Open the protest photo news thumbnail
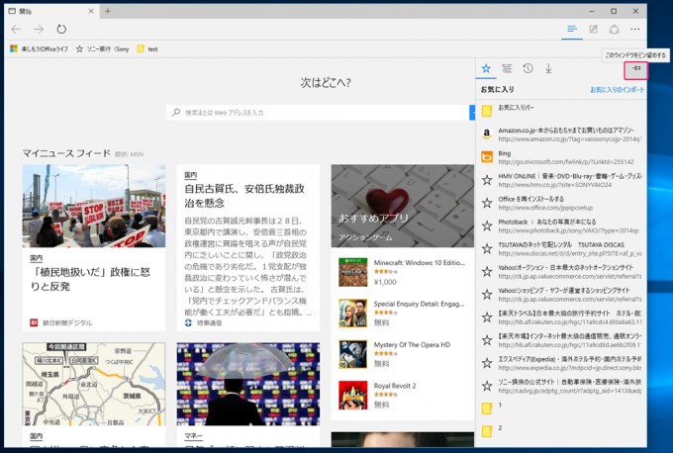This screenshot has width=673, height=453. tap(94, 206)
